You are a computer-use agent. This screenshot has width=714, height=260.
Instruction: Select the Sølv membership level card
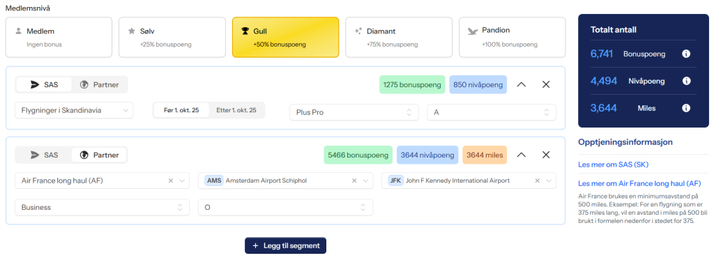click(x=172, y=38)
